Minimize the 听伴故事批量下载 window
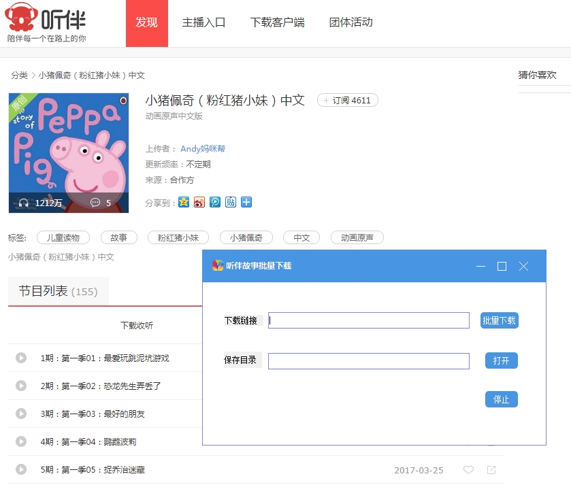 [x=480, y=267]
